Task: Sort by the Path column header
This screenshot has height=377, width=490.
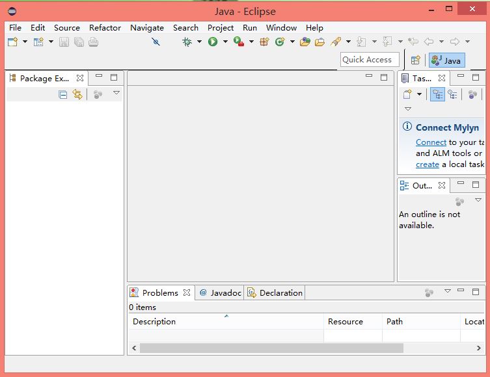Action: pyautogui.click(x=421, y=322)
